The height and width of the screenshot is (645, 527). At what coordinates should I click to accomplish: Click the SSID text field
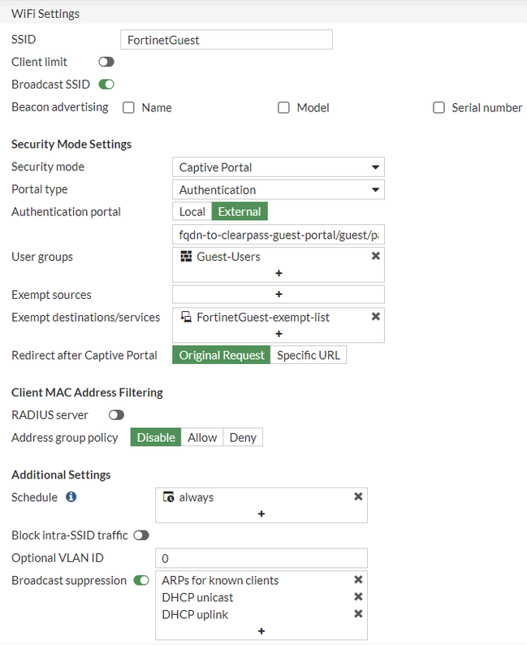tap(226, 40)
